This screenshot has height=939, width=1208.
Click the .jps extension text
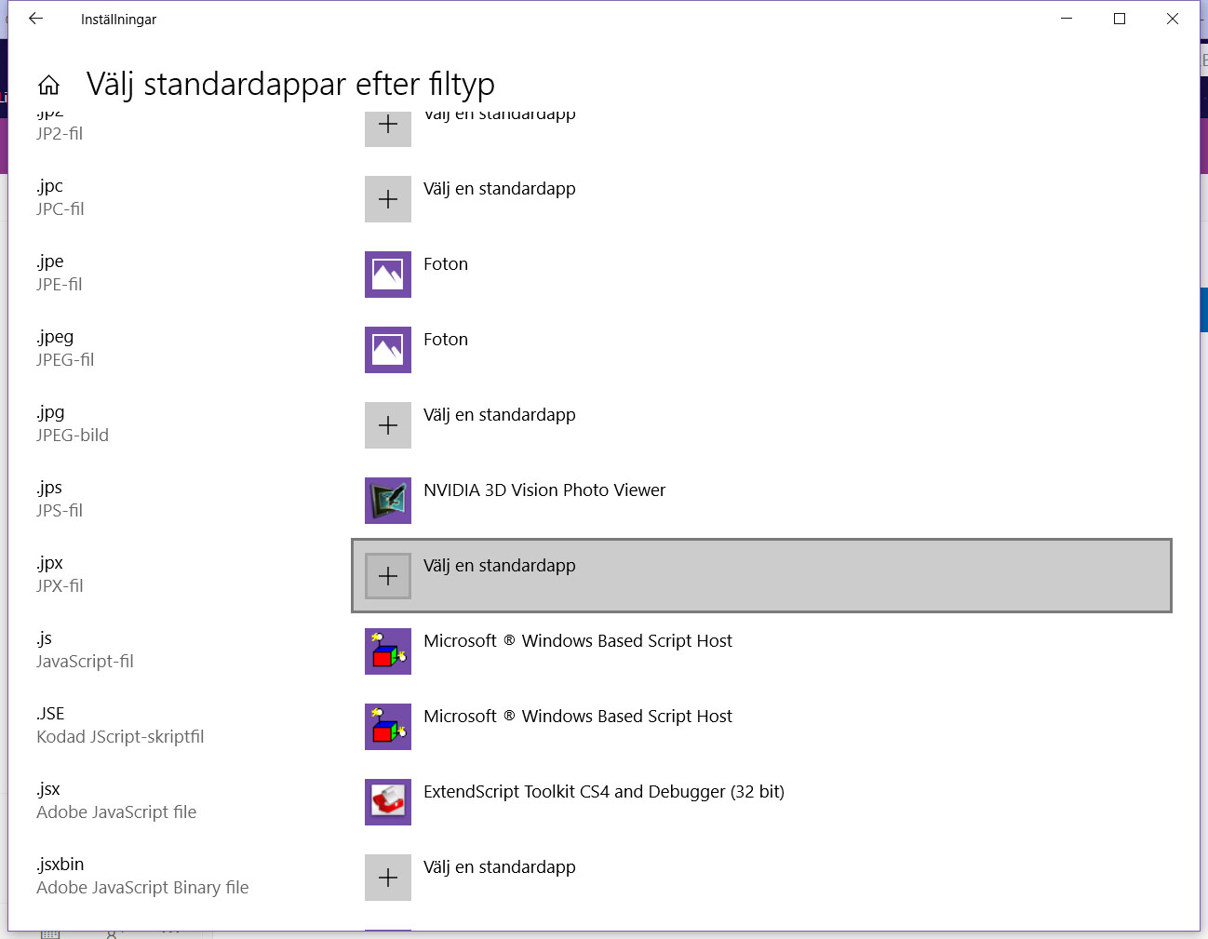[x=49, y=488]
